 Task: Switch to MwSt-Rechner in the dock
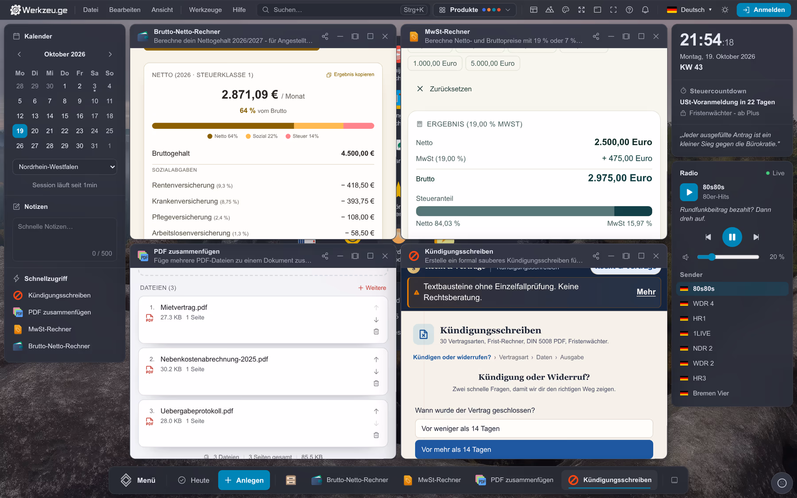tap(433, 480)
